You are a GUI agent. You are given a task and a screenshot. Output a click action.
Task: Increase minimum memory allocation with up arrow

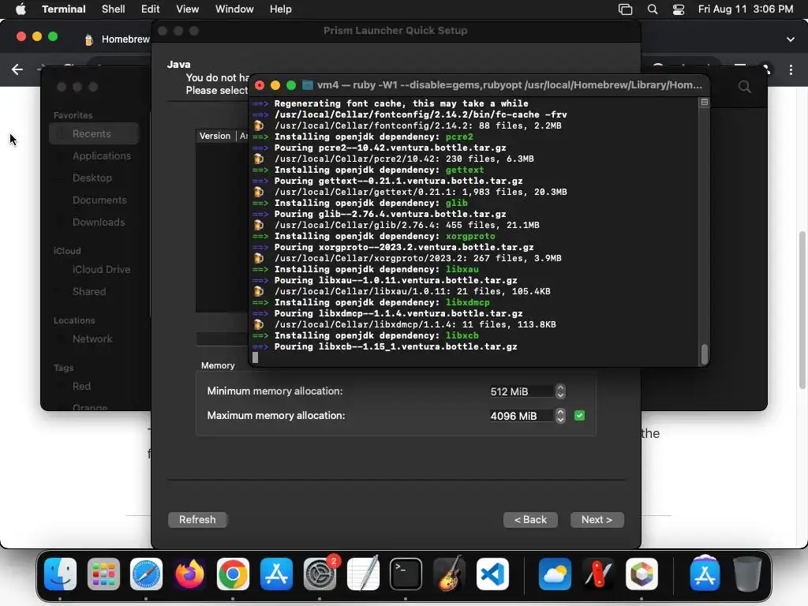tap(561, 388)
